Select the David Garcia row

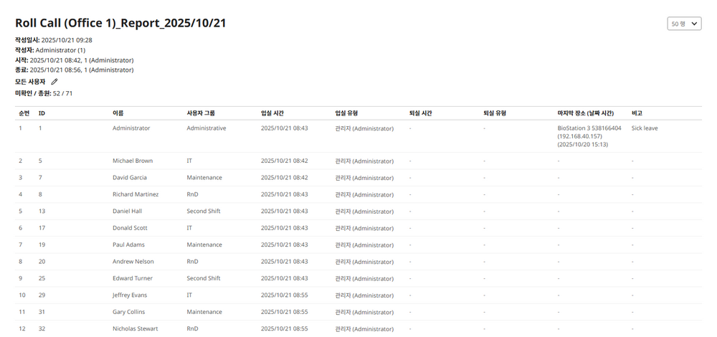pos(130,178)
